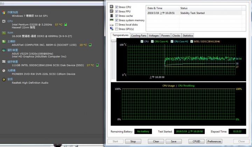Click the motherboard icon in Speccy
This screenshot has height=147, width=252.
coord(4,41)
